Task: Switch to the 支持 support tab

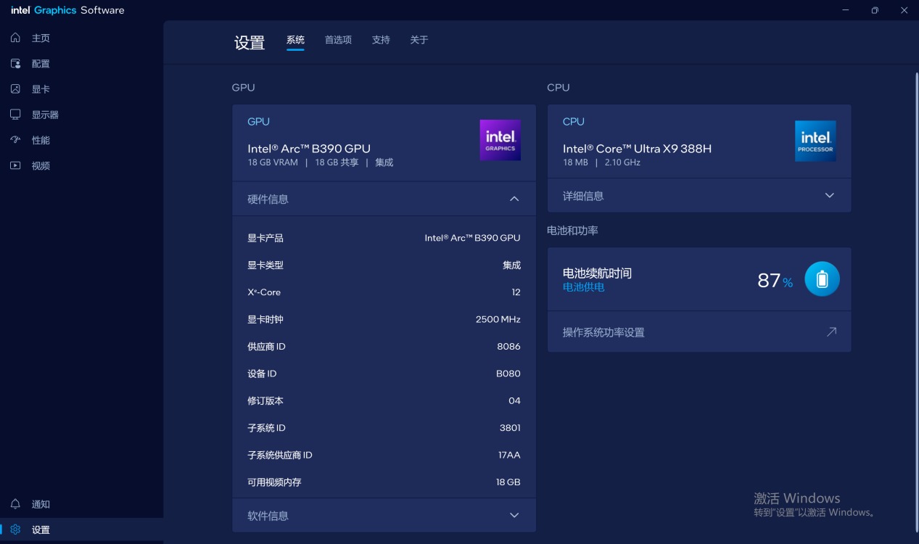Action: (381, 40)
